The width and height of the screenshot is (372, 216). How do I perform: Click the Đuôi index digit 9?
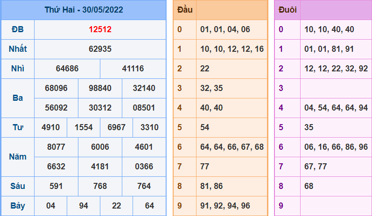click(281, 206)
